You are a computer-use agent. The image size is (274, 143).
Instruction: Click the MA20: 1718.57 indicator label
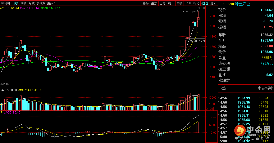pyautogui.click(x=29, y=8)
